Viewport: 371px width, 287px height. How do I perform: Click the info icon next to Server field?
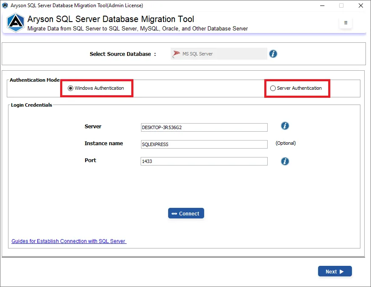tap(285, 126)
